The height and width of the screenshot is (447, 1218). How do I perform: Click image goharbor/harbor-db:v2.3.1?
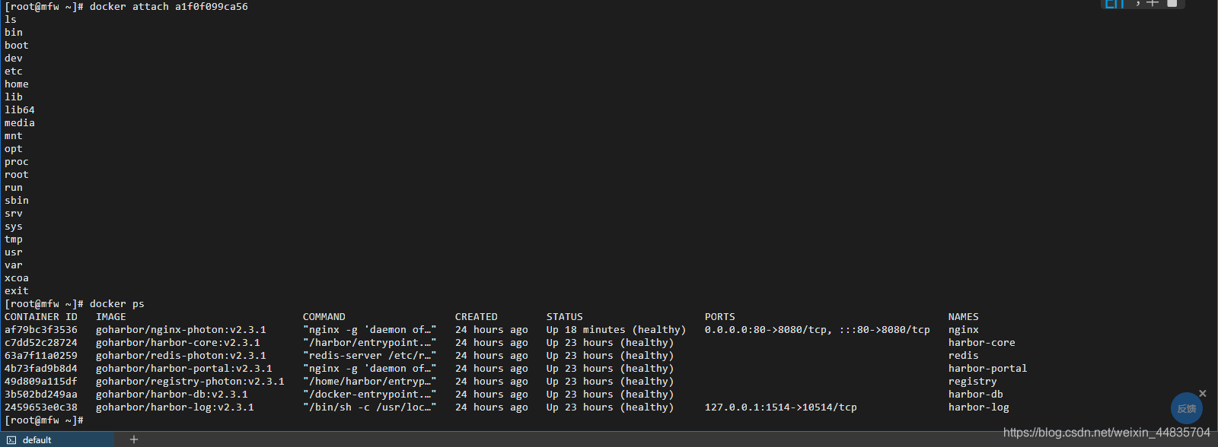tap(172, 395)
